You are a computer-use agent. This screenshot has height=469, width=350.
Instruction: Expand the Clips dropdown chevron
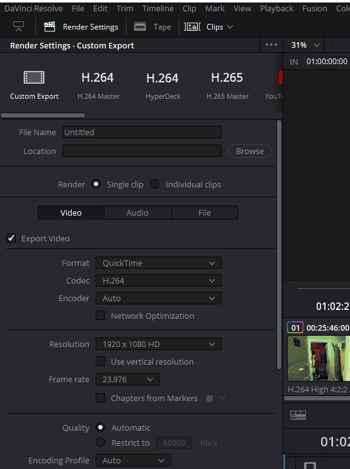click(x=230, y=27)
